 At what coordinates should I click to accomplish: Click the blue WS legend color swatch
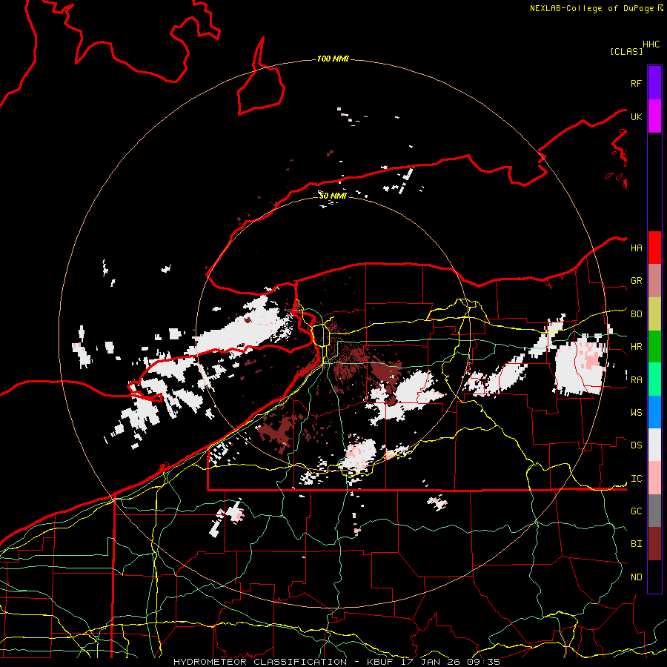coord(654,412)
